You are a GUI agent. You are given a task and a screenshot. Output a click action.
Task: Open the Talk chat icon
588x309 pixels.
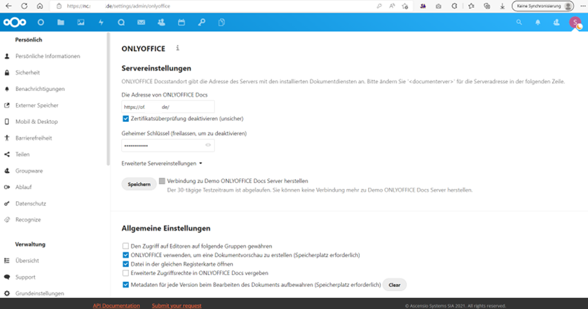click(121, 23)
